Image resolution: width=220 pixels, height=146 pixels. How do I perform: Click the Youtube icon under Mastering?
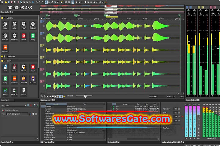pos(24,37)
